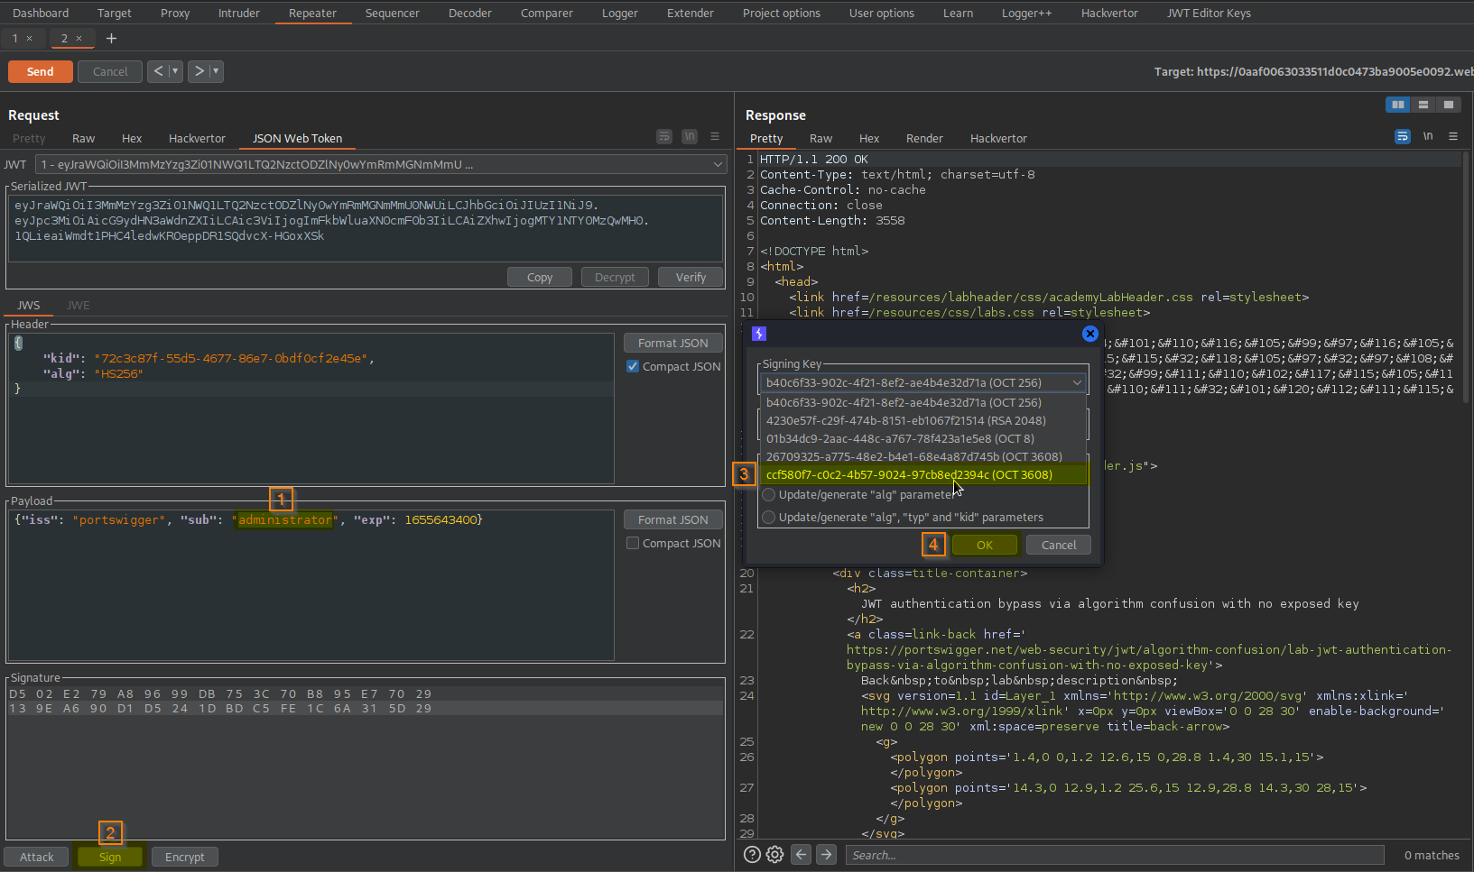This screenshot has height=872, width=1474.
Task: Toggle response word wrap icon
Action: (x=1403, y=137)
